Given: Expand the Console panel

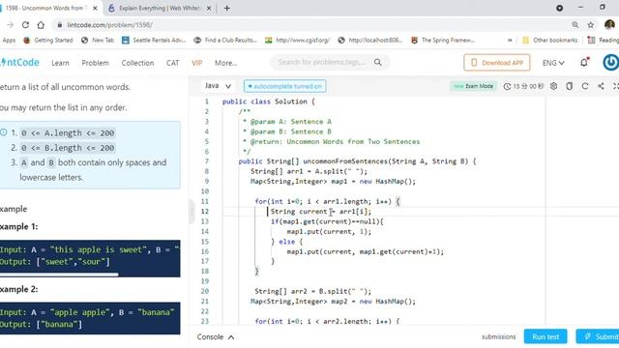Looking at the screenshot, I should (x=216, y=337).
